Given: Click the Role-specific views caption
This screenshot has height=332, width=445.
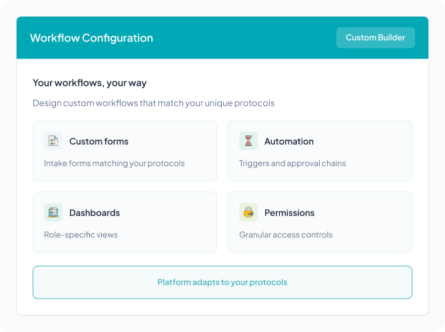Looking at the screenshot, I should [81, 235].
